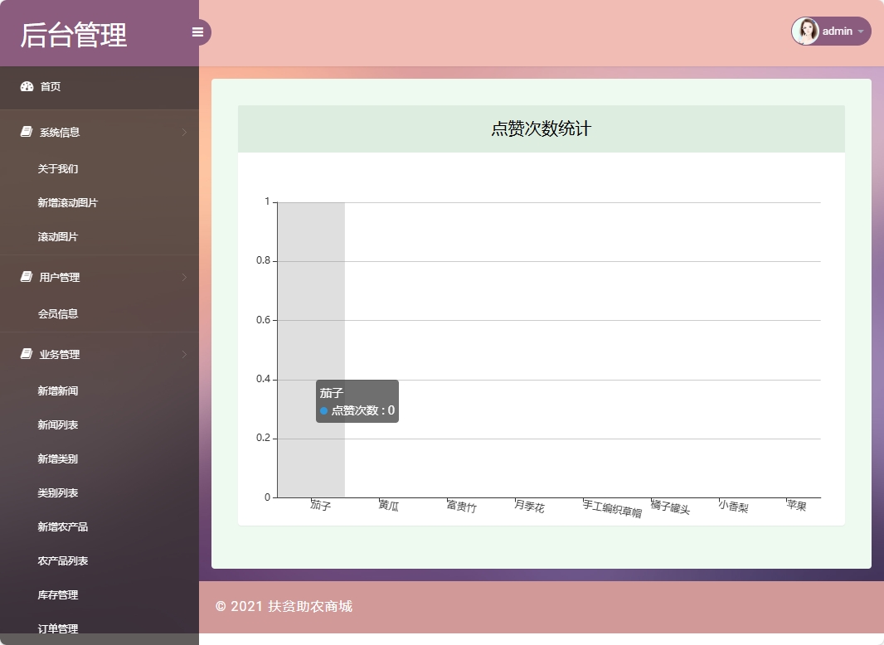This screenshot has width=884, height=645.
Task: Navigate to 库存管理
Action: click(58, 594)
